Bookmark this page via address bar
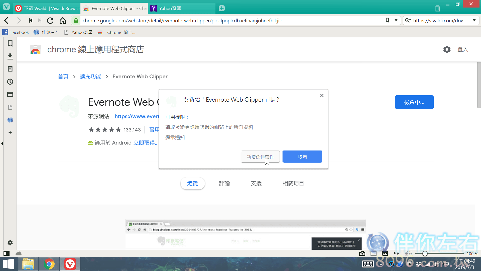This screenshot has width=481, height=271. click(387, 20)
